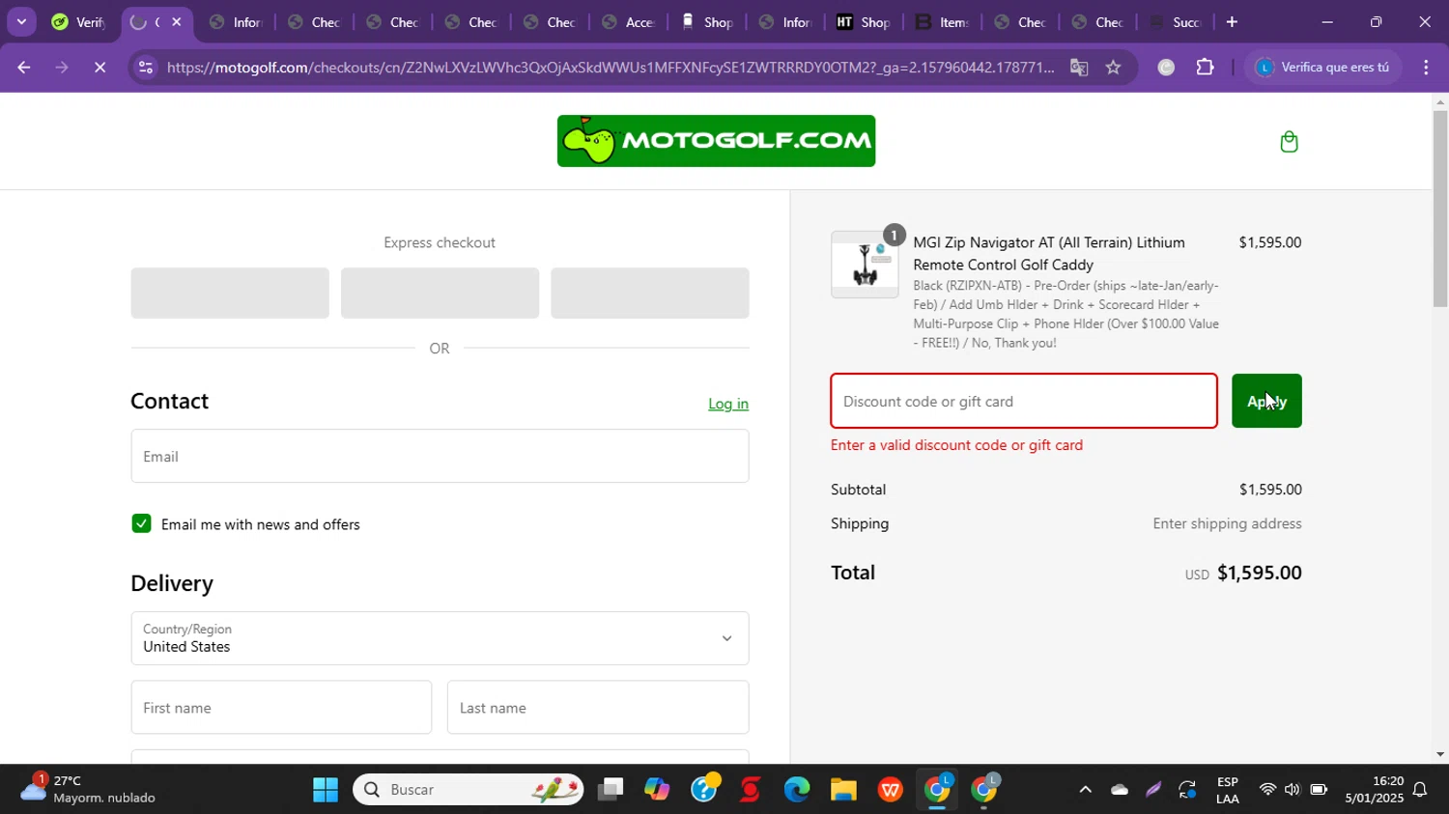Viewport: 1449px width, 814px height.
Task: Focus the Discount code or gift card field
Action: 1024,401
